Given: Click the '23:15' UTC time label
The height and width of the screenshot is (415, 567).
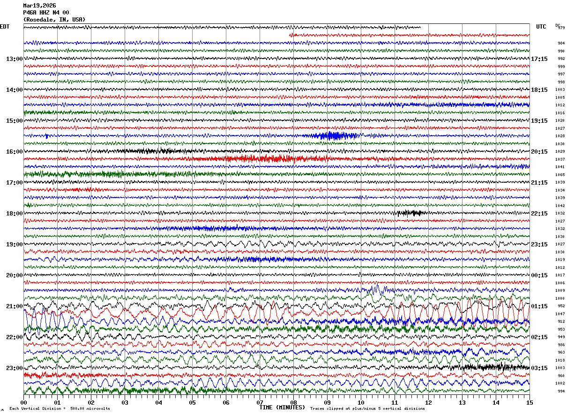Looking at the screenshot, I should click(x=539, y=245).
